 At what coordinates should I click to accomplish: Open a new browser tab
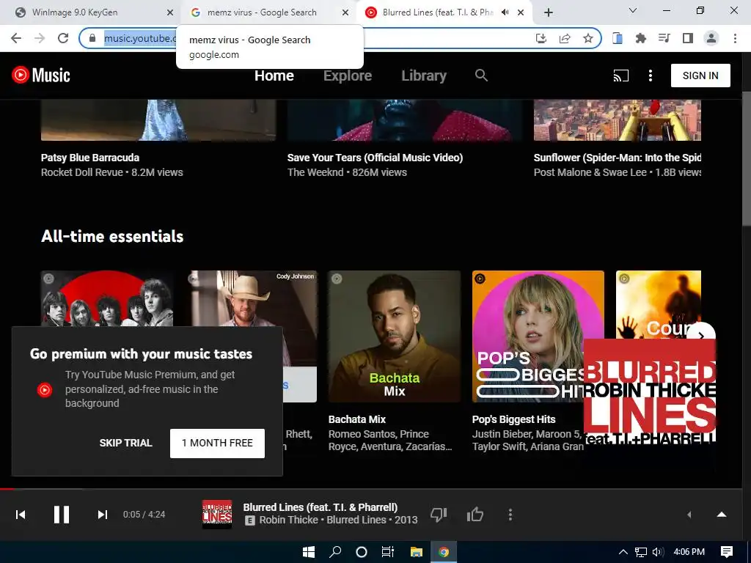click(x=549, y=12)
